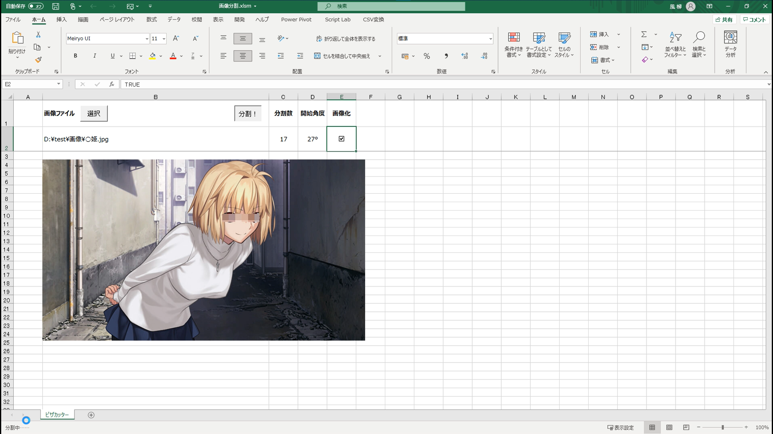Toggle wrap text 折り返して全体を表示する
Image resolution: width=773 pixels, height=434 pixels.
coord(345,39)
